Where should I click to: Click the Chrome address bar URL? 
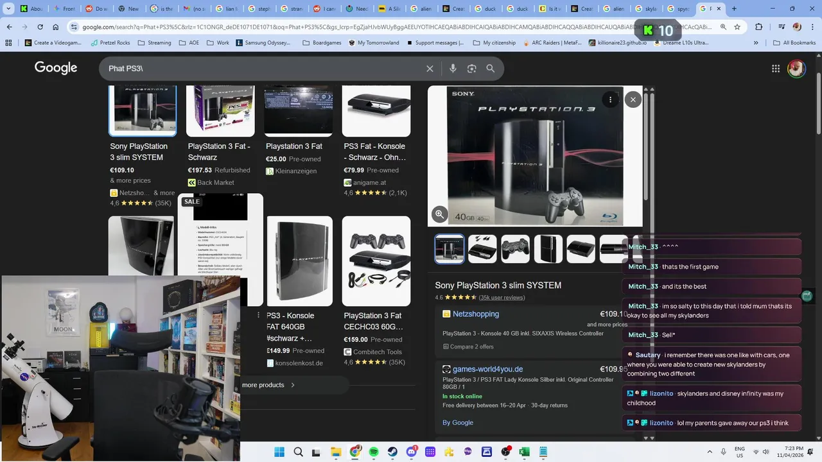396,27
